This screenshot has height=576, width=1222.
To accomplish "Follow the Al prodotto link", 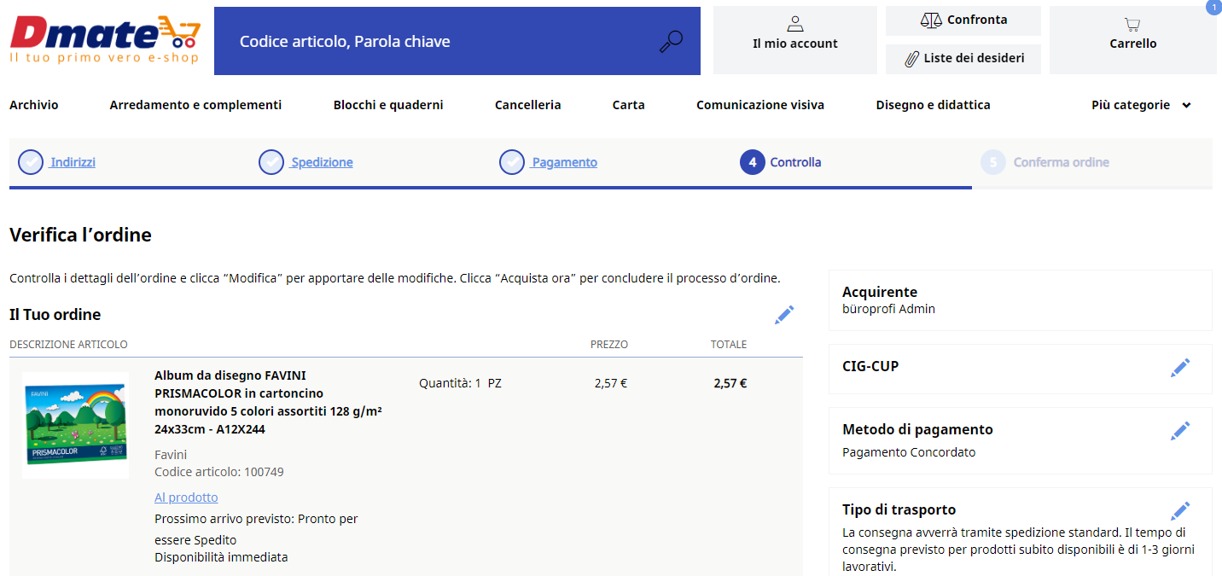I will pos(186,497).
